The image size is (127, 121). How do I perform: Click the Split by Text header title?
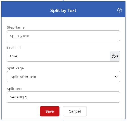(x=63, y=11)
